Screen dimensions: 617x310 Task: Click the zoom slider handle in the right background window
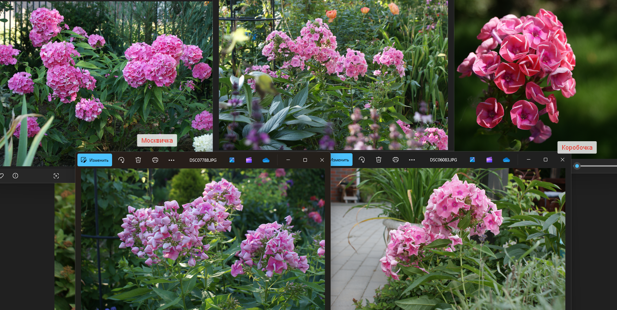(577, 166)
